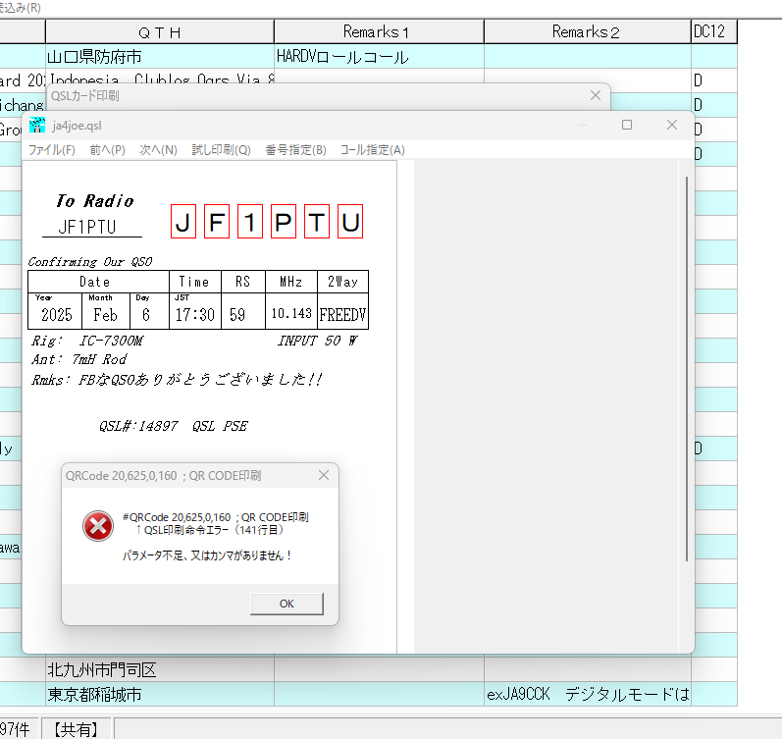Open the ファイル(F) menu
Viewport: 782px width, 739px height.
click(51, 150)
